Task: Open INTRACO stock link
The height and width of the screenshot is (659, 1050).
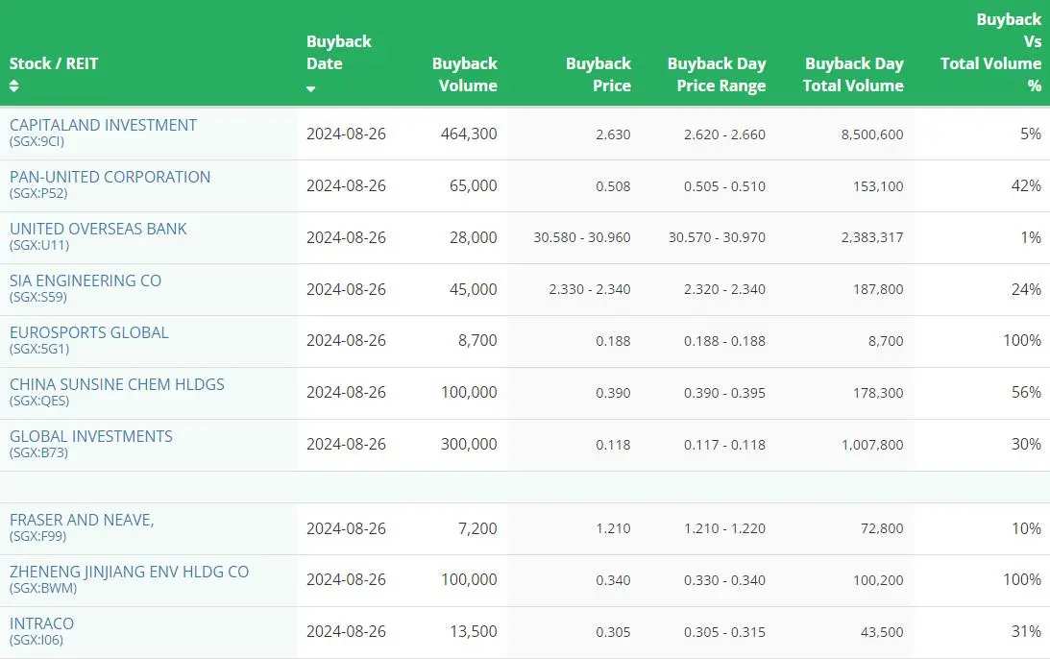Action: (41, 623)
